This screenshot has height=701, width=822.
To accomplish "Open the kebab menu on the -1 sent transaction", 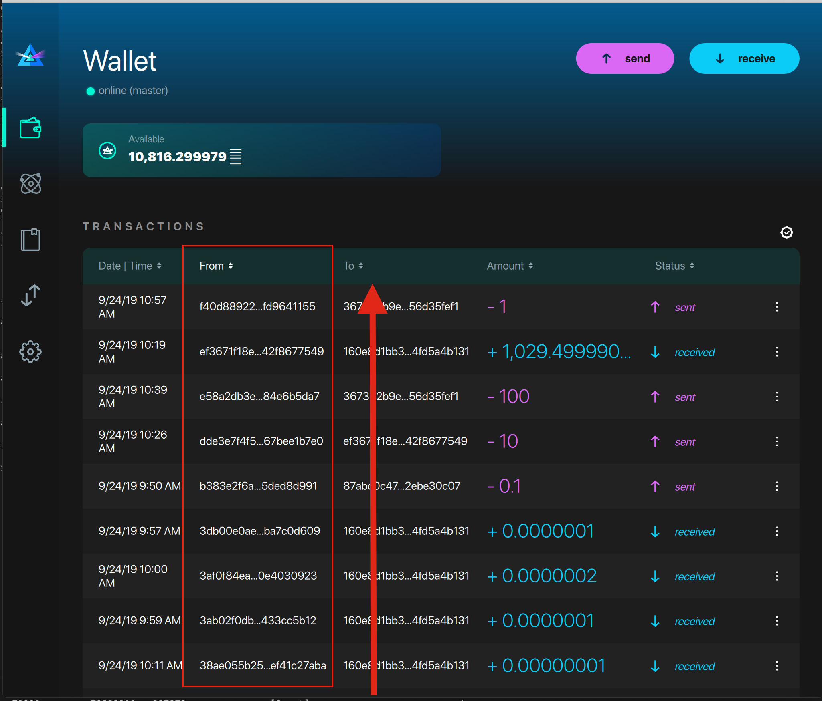I will point(777,307).
